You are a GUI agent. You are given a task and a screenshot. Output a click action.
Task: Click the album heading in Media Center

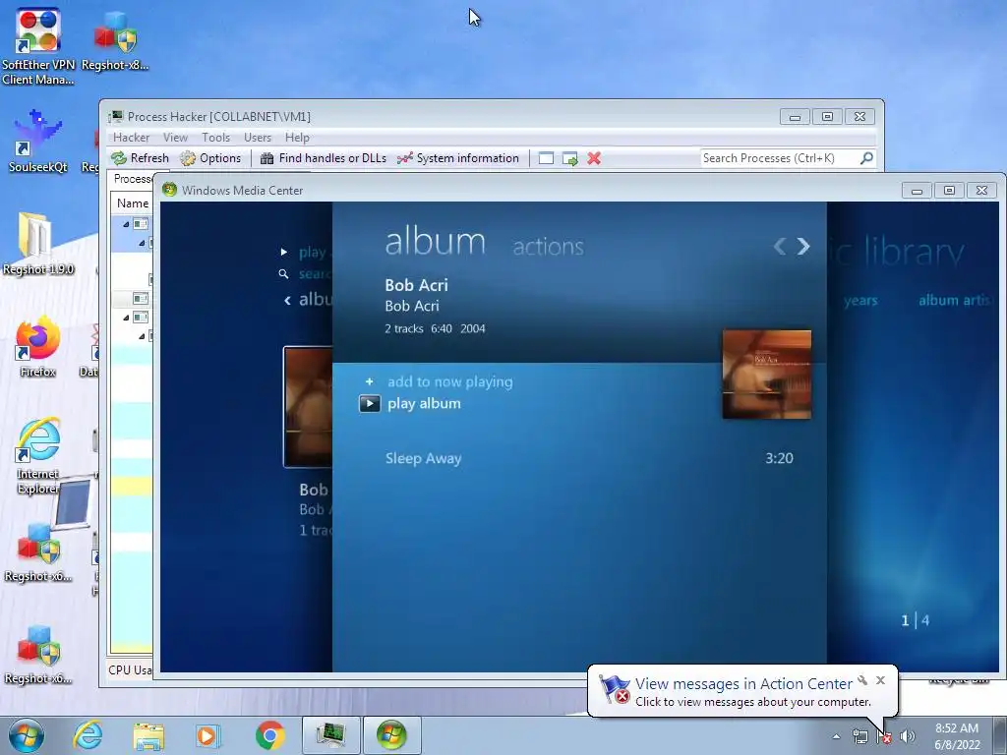coord(435,242)
